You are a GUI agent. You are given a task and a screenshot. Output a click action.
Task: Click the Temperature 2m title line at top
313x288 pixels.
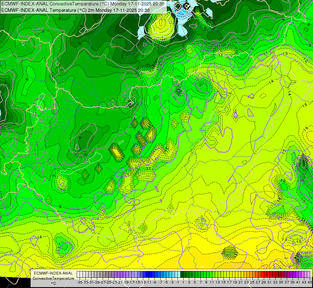(x=75, y=10)
